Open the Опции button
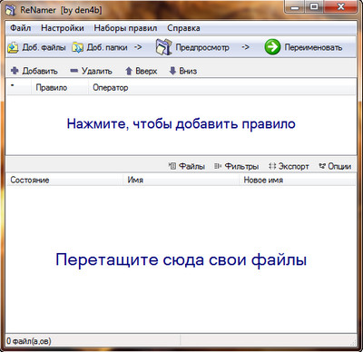The image size is (363, 352). (335, 166)
